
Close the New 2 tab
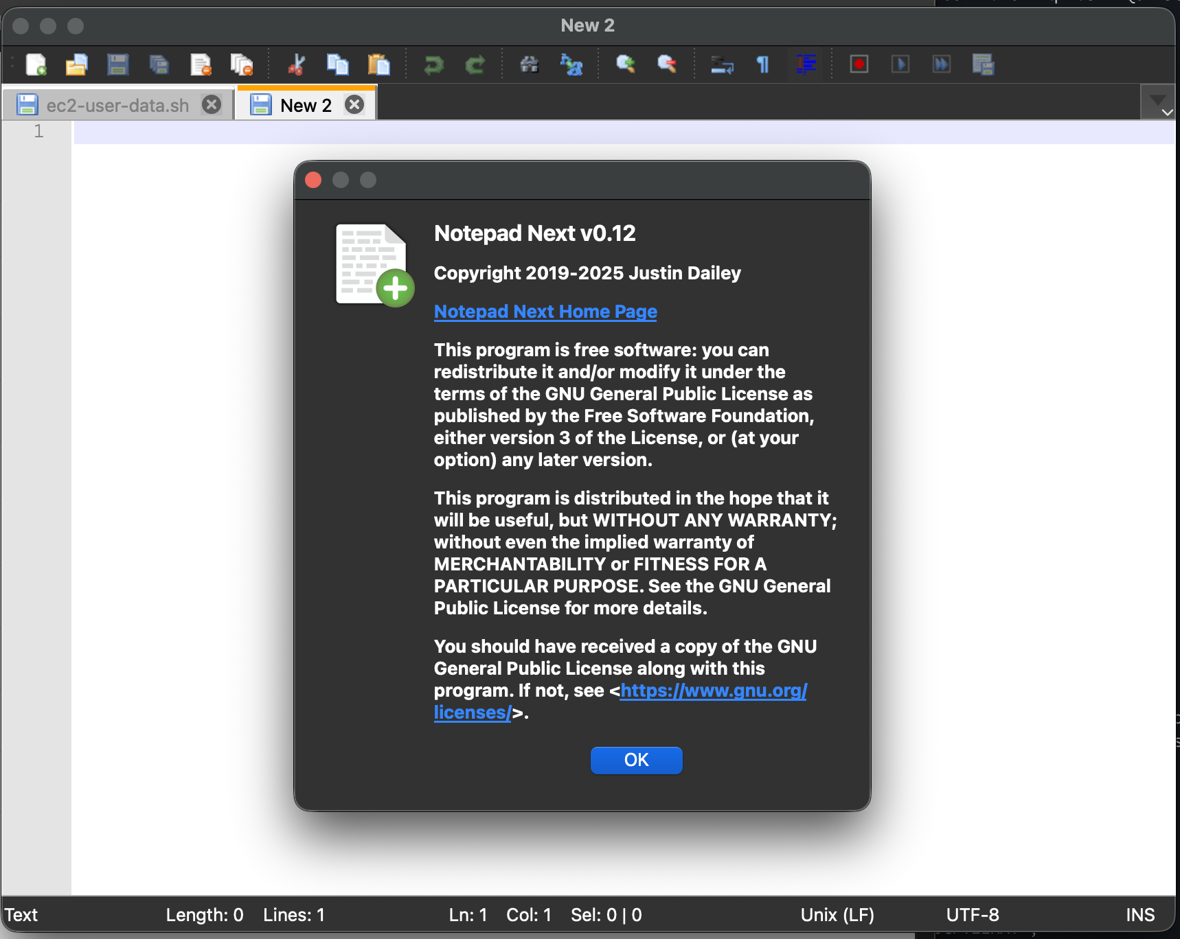point(354,104)
